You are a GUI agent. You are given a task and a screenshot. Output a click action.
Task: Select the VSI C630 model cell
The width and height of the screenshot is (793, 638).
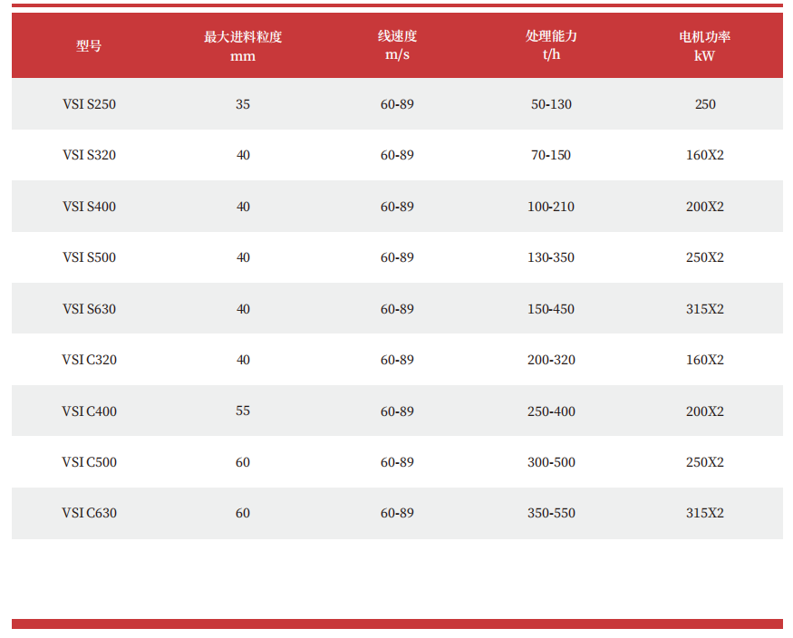click(x=89, y=513)
